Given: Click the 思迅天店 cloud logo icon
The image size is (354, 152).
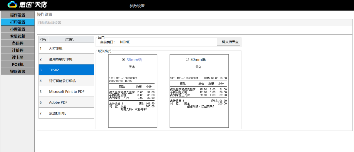Looking at the screenshot, I should pos(12,4).
